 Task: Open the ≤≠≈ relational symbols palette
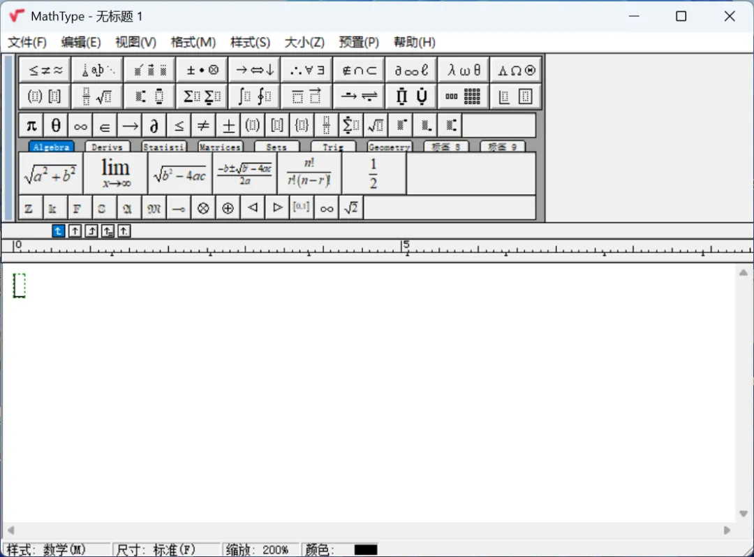(x=45, y=71)
